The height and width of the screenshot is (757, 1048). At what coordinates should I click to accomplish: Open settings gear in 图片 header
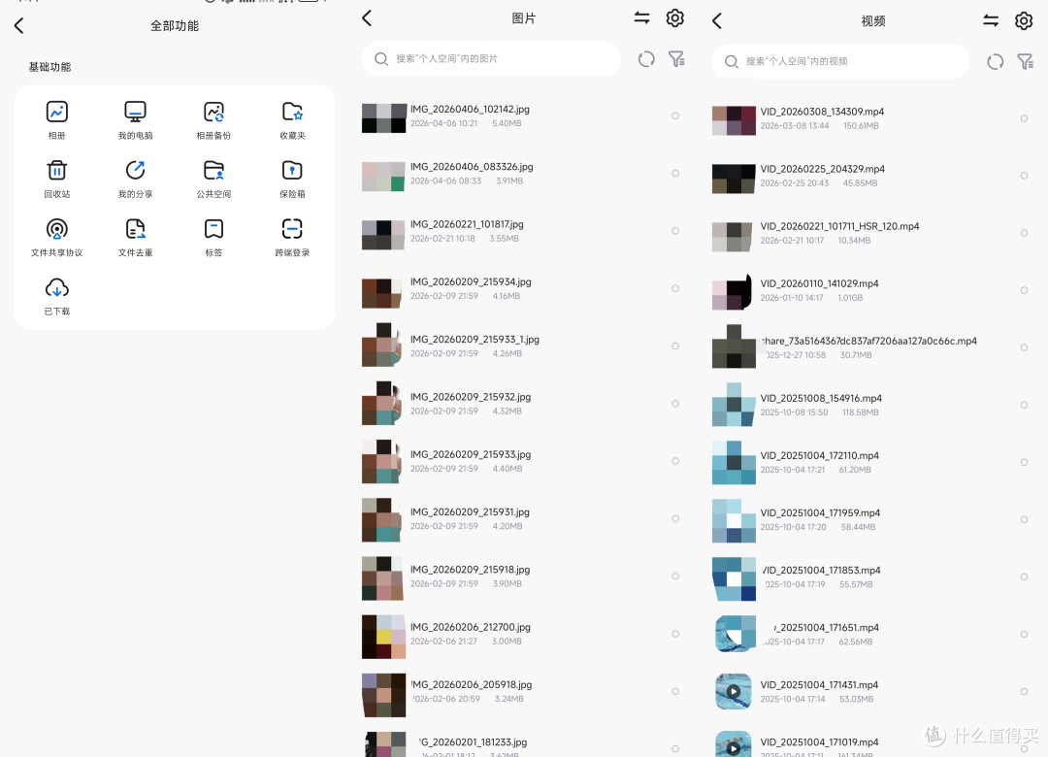[x=675, y=18]
